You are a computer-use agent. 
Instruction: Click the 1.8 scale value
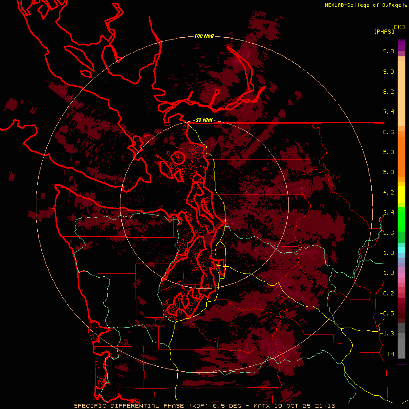389,253
